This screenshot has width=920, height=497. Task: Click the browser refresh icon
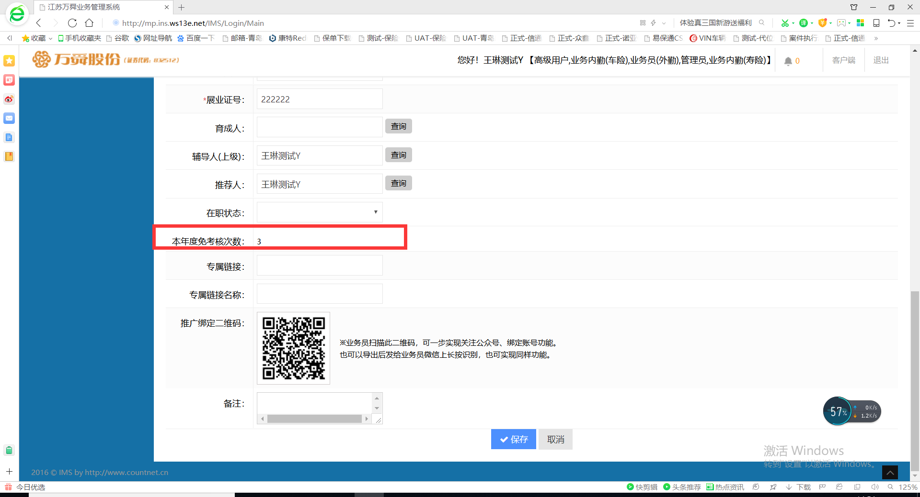72,23
